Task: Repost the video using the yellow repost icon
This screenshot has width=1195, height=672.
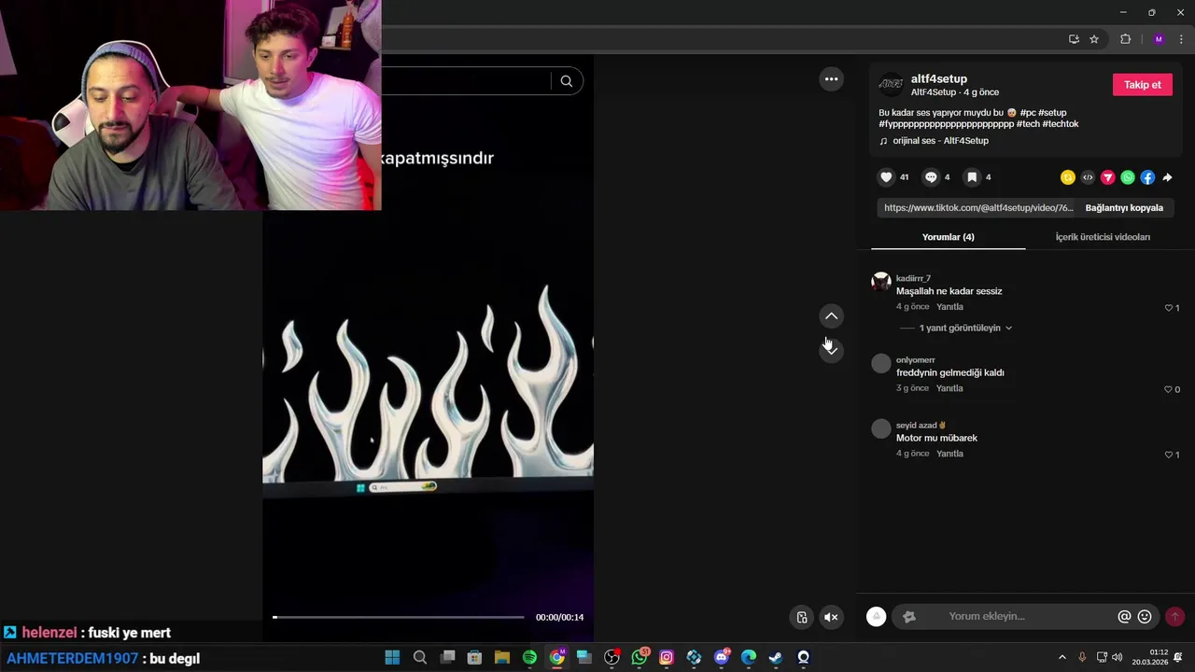Action: (x=1068, y=177)
